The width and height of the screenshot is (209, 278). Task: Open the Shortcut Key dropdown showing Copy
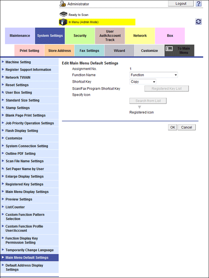[x=143, y=82]
